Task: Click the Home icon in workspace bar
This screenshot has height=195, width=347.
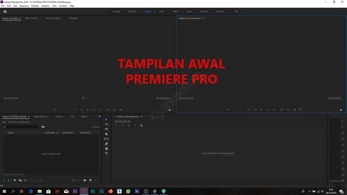Action: tap(5, 11)
